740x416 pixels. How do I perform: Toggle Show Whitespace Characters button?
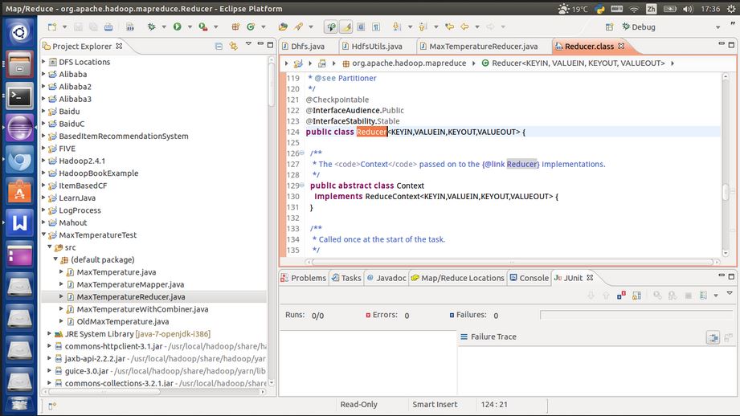pyautogui.click(x=376, y=27)
